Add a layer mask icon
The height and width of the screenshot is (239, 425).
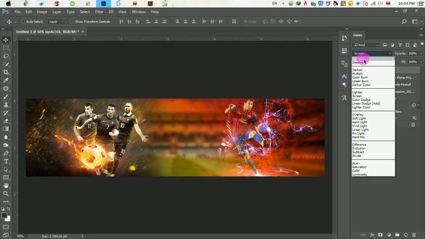(381, 234)
